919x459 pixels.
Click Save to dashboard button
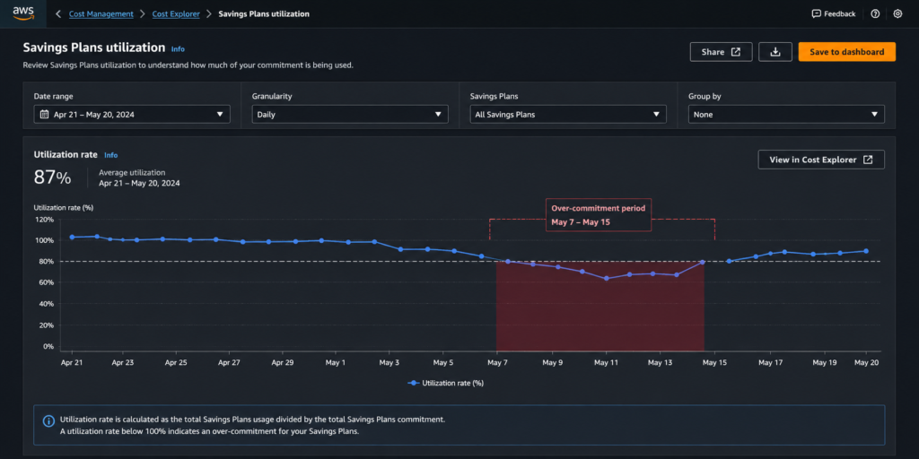[847, 51]
